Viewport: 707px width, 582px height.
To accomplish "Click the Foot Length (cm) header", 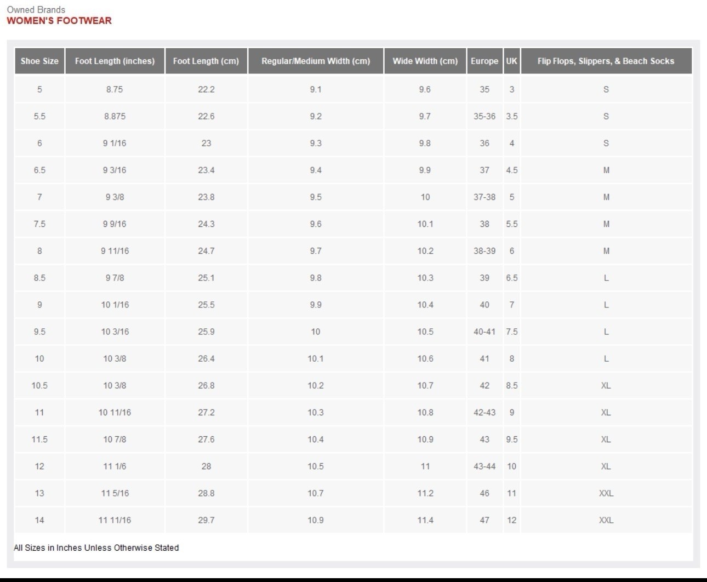I will tap(206, 61).
